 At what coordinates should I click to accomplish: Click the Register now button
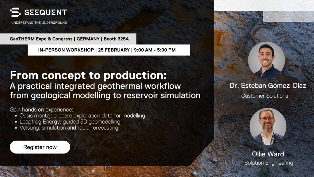tap(40, 147)
